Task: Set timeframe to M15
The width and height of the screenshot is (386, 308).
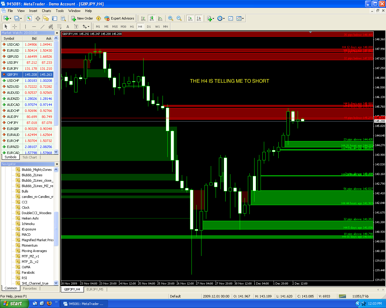Action: tap(115, 26)
